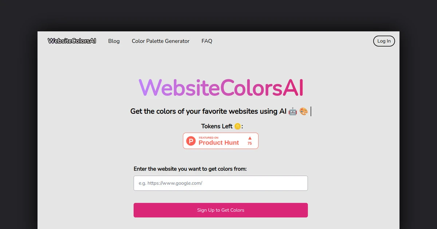Click inside the website URL input field

pyautogui.click(x=220, y=183)
